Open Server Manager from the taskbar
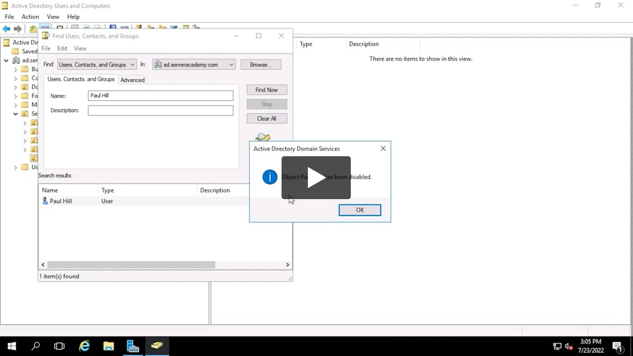The height and width of the screenshot is (356, 633). 133,346
